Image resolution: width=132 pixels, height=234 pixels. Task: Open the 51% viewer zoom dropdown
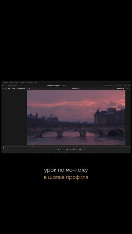[14, 88]
